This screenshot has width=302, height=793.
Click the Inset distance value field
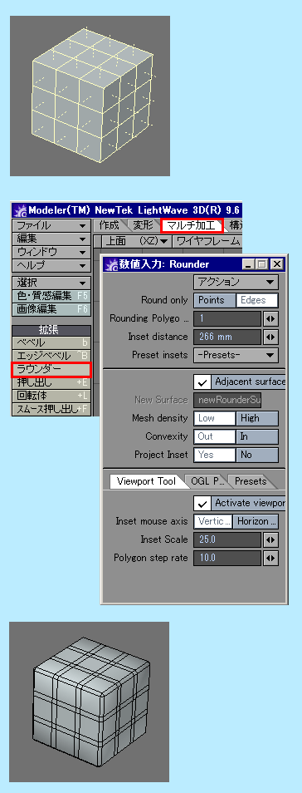[227, 337]
